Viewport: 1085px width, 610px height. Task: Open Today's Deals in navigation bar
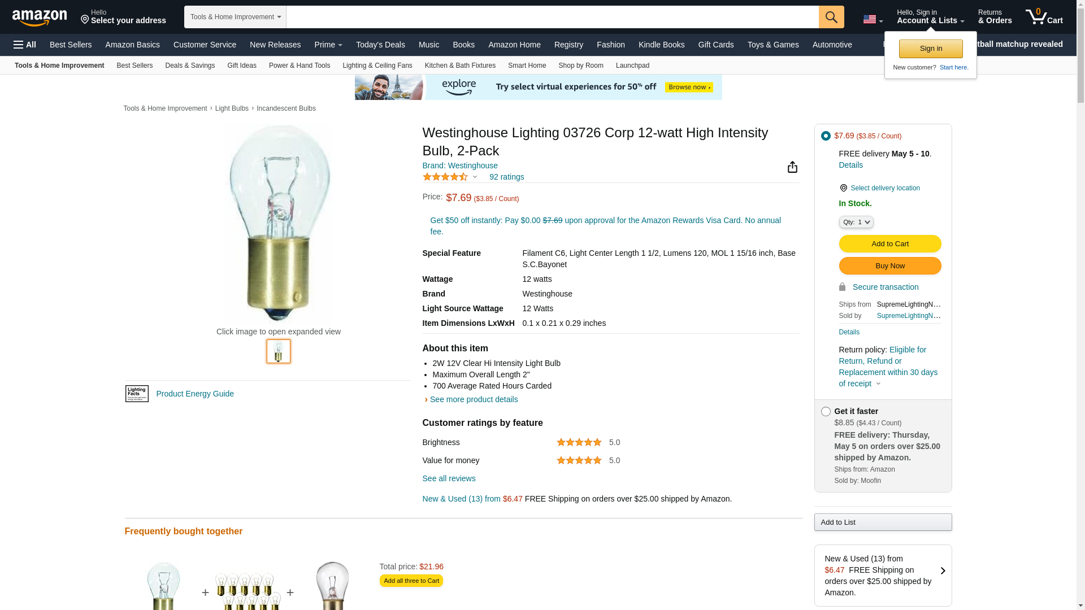coord(380,45)
